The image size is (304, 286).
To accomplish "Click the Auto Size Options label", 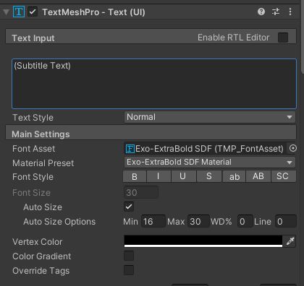I will point(59,222).
